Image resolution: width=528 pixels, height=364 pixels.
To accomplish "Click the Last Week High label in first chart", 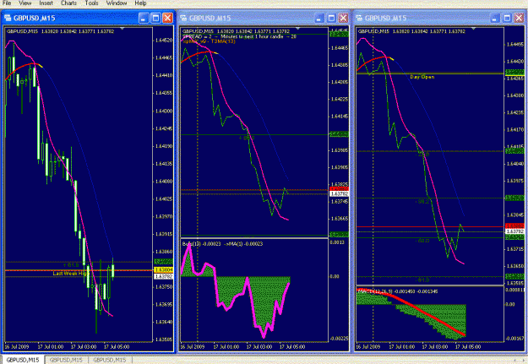I will pos(70,274).
